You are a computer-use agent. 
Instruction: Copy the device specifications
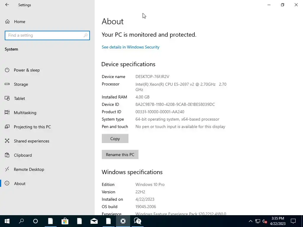click(x=115, y=139)
